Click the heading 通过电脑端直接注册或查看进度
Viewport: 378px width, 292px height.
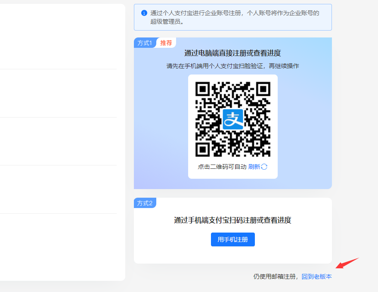coord(232,53)
